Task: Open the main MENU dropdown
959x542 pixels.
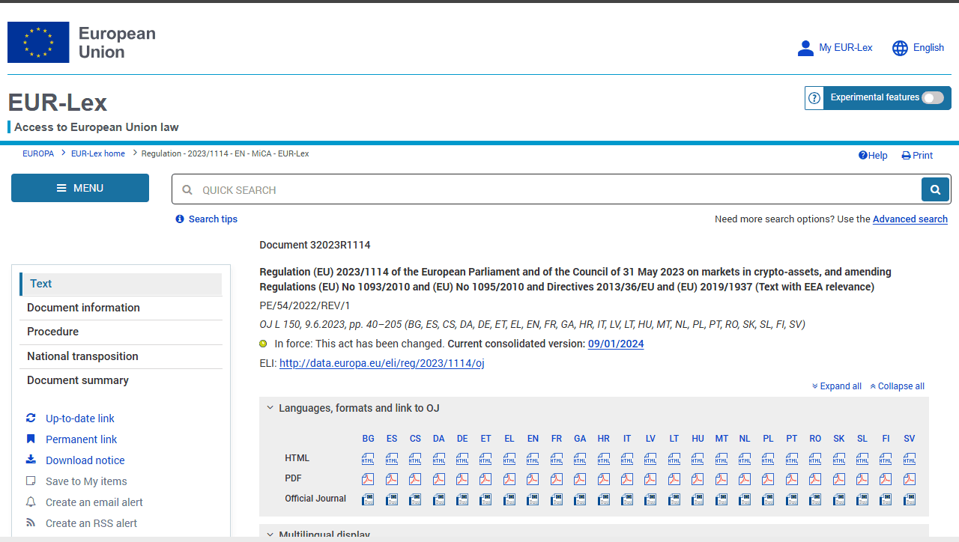Action: (80, 188)
